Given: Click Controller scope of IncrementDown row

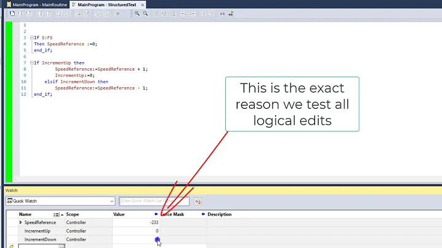Looking at the screenshot, I should (76, 239).
